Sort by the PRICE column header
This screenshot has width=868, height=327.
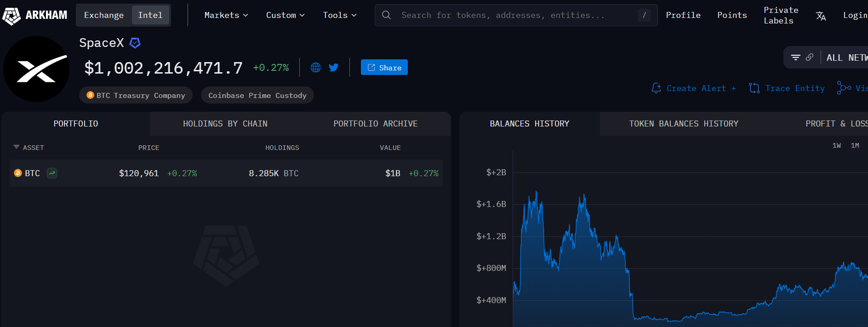(x=148, y=148)
